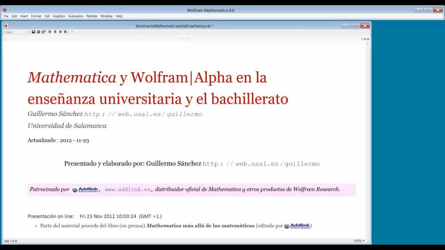This screenshot has width=445, height=250.
Task: Click the Save notebook toolbar icon
Action: [x=33, y=32]
